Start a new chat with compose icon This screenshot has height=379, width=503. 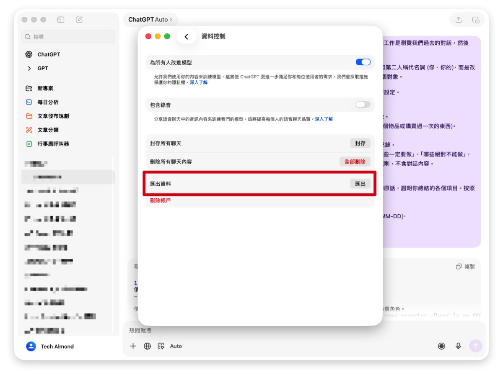click(x=79, y=20)
